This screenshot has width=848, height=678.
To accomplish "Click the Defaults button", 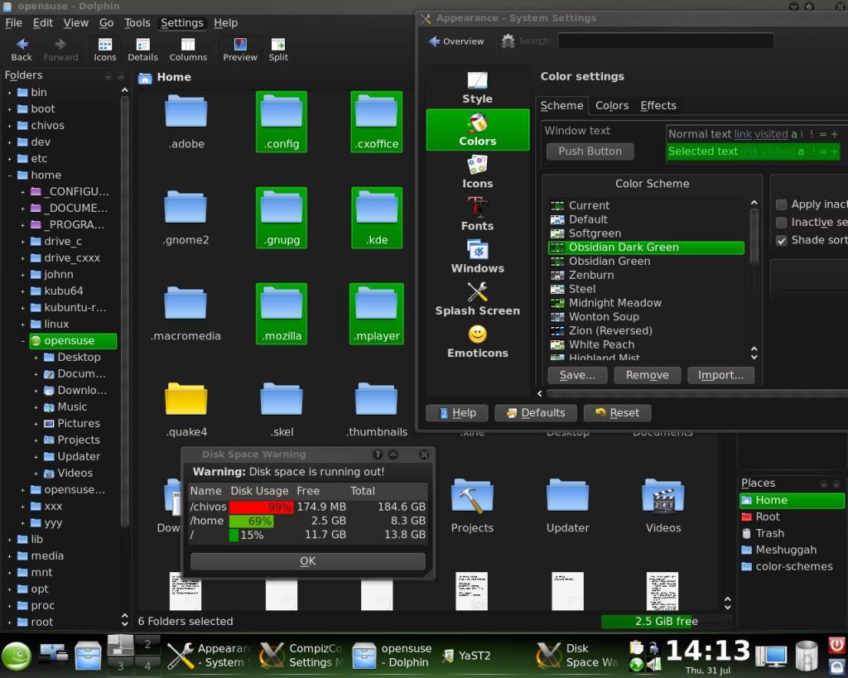I will coord(536,413).
